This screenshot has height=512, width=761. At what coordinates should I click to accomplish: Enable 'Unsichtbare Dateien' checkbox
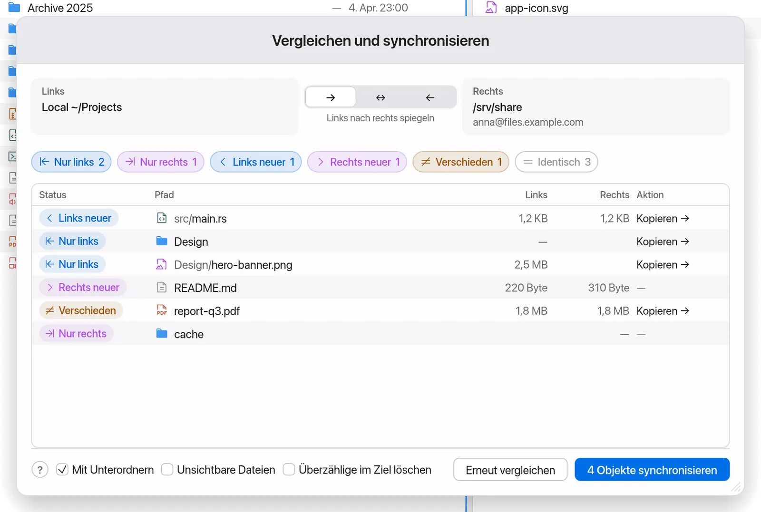(x=167, y=470)
